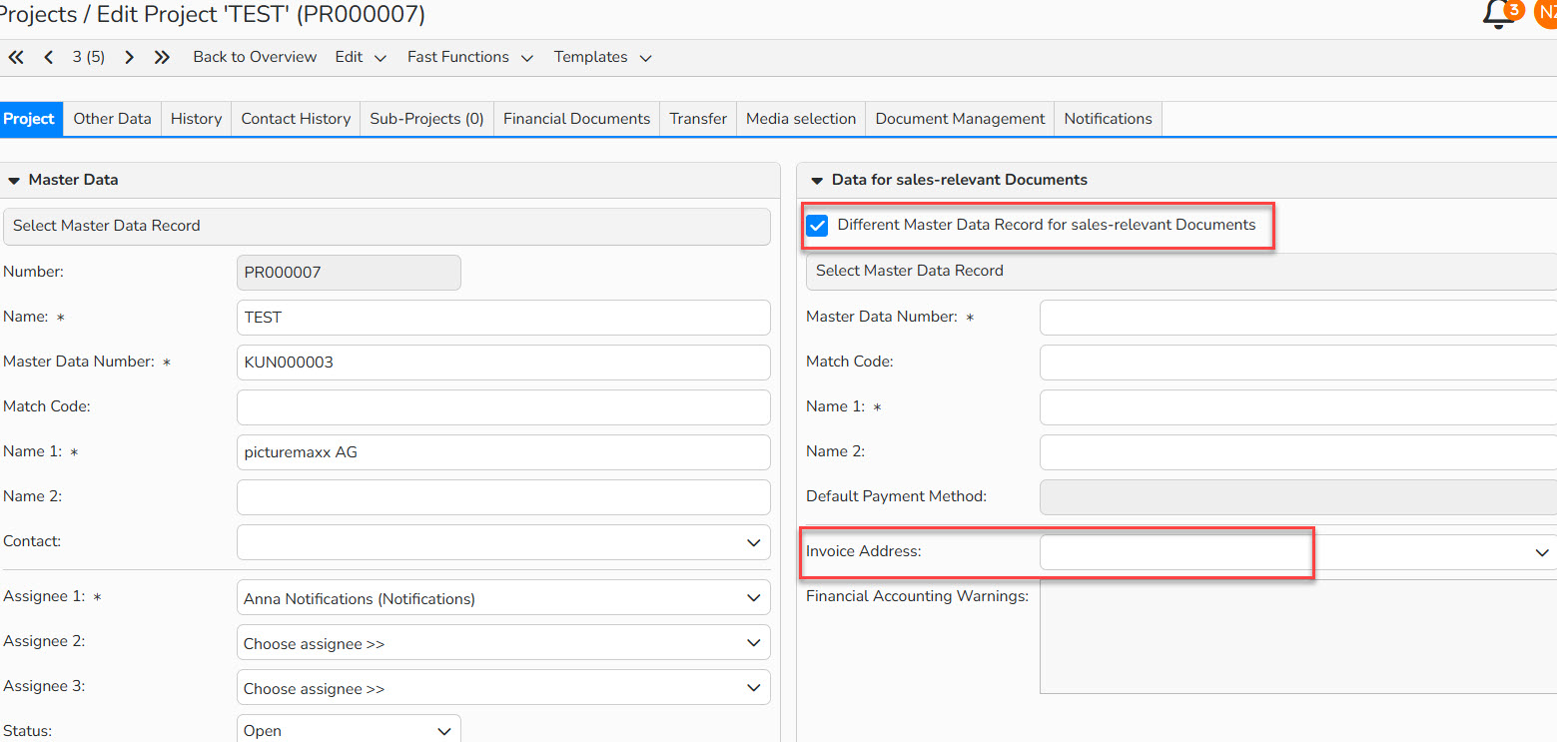Switch to the Transfer tab
This screenshot has height=742, width=1557.
[x=698, y=119]
